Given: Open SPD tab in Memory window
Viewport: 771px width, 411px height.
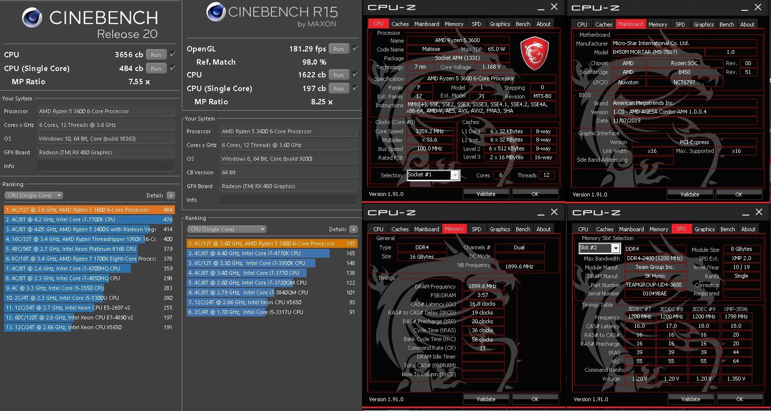Looking at the screenshot, I should click(476, 229).
